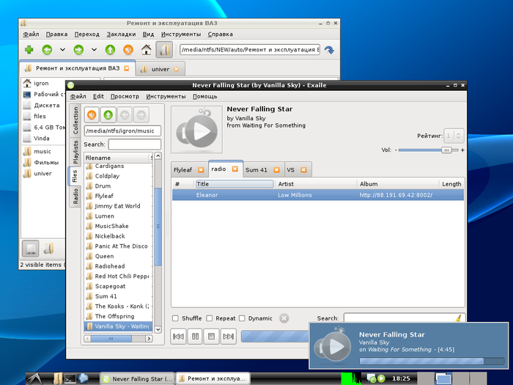Go forward with green right arrow in file manager

78,50
